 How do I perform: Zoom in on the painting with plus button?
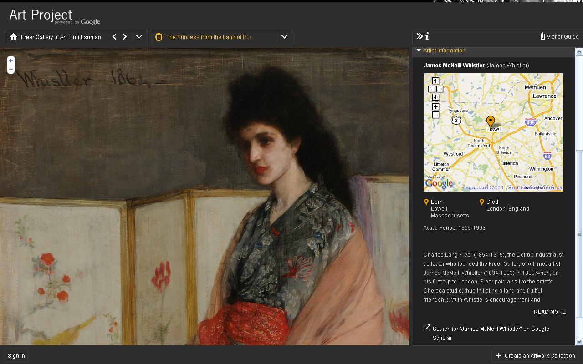coord(11,61)
